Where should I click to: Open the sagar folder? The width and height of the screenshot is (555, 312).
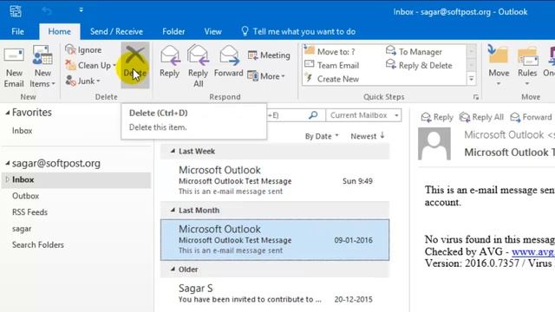click(x=22, y=229)
